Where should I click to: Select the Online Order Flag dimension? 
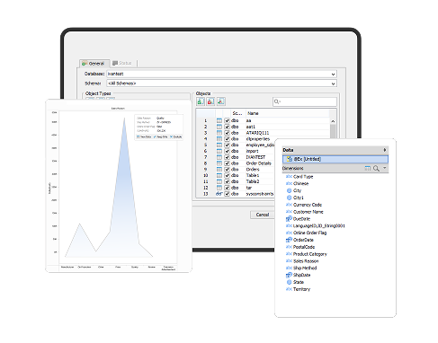[x=309, y=233]
